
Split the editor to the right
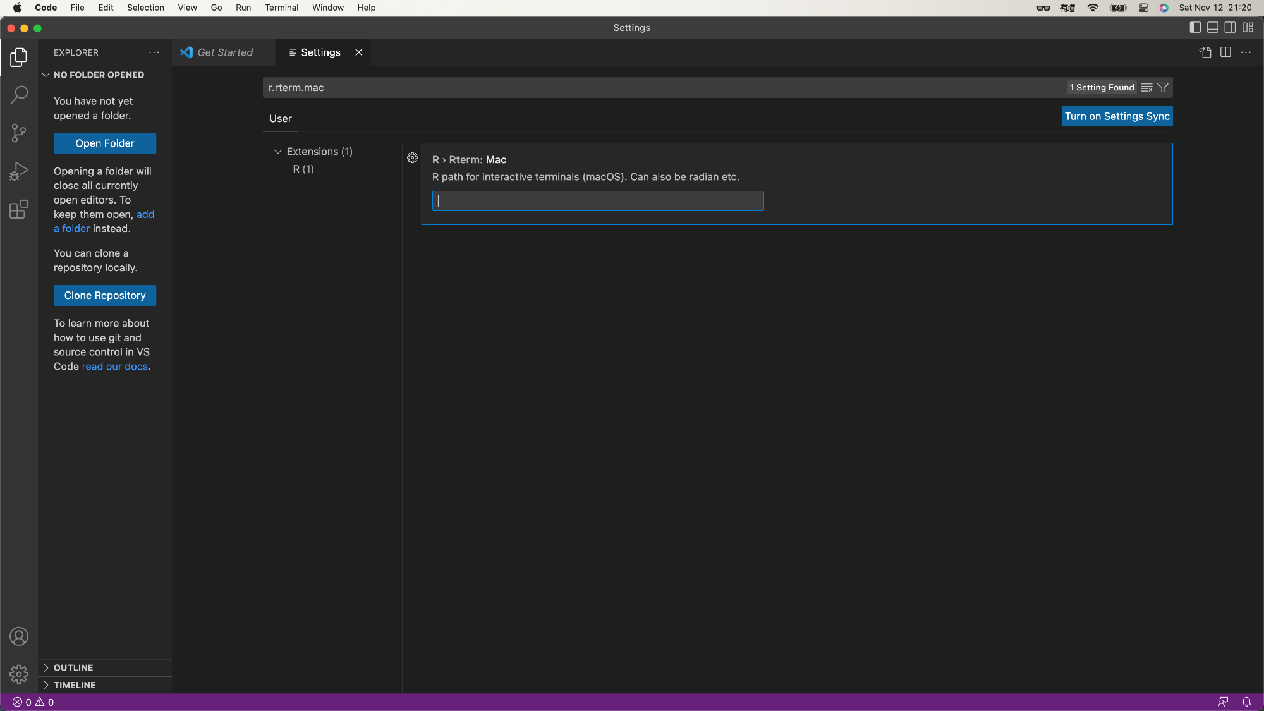1225,52
